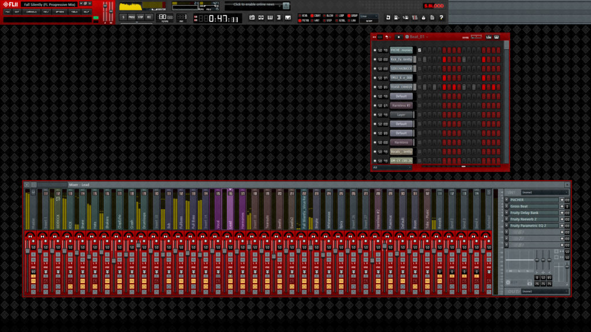This screenshot has width=591, height=332.
Task: Open the Playlist from the toolbar
Action: 252,18
